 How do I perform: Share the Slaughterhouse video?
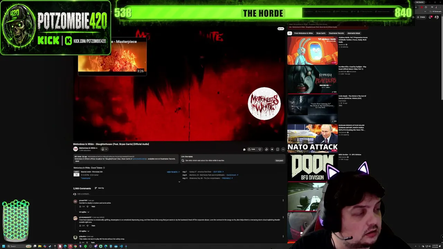click(x=266, y=149)
